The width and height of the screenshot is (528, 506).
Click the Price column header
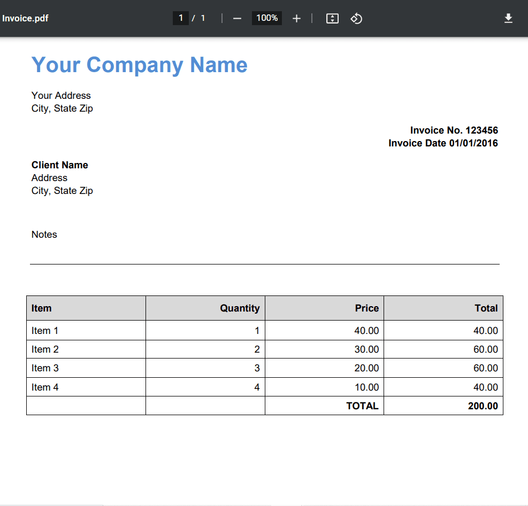(366, 308)
